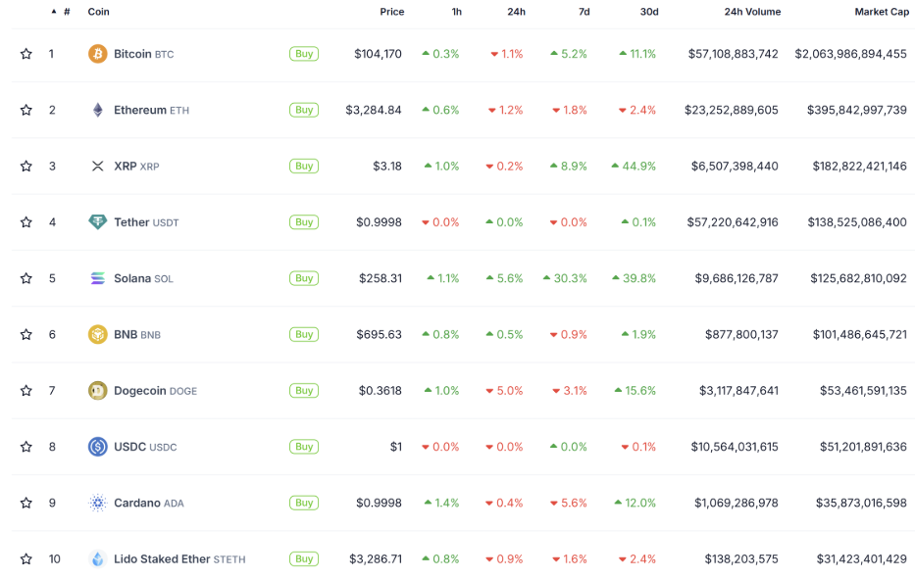Click the Tether logo icon
This screenshot has height=579, width=915.
pos(97,222)
